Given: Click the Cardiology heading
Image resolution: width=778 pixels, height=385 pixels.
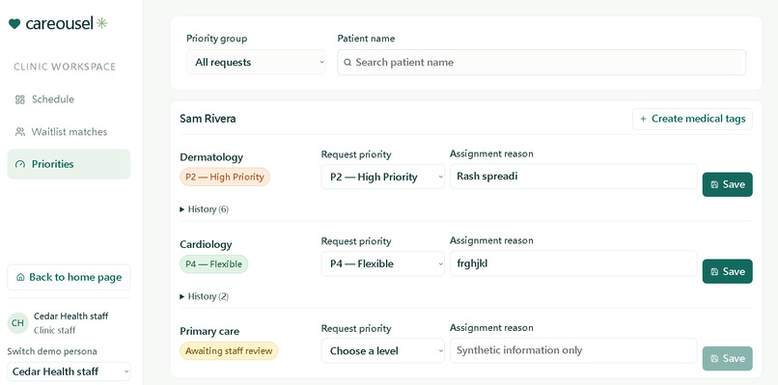Looking at the screenshot, I should (206, 244).
